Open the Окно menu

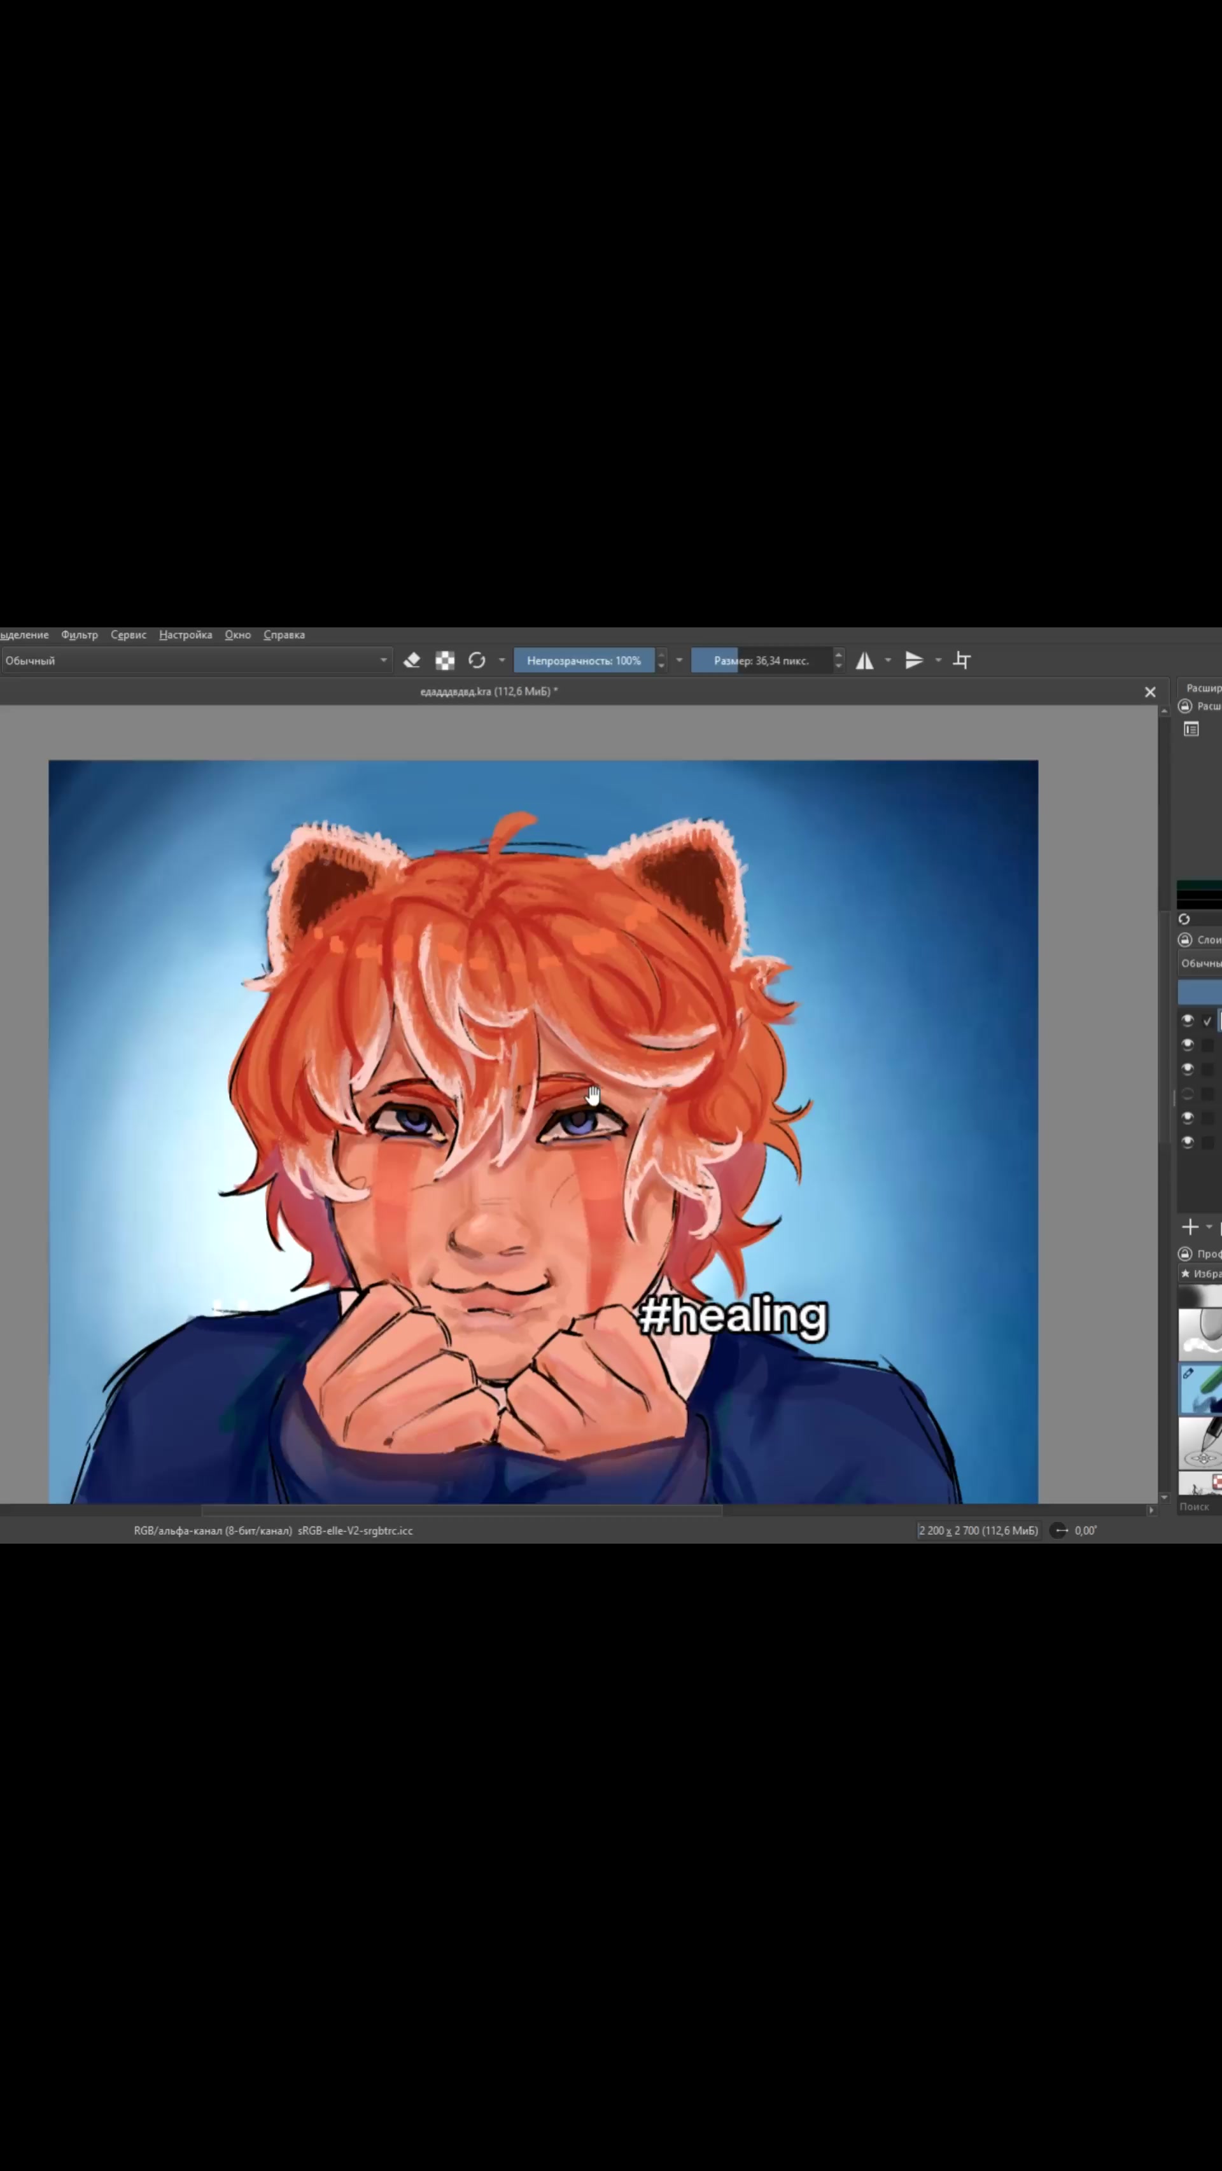click(237, 636)
